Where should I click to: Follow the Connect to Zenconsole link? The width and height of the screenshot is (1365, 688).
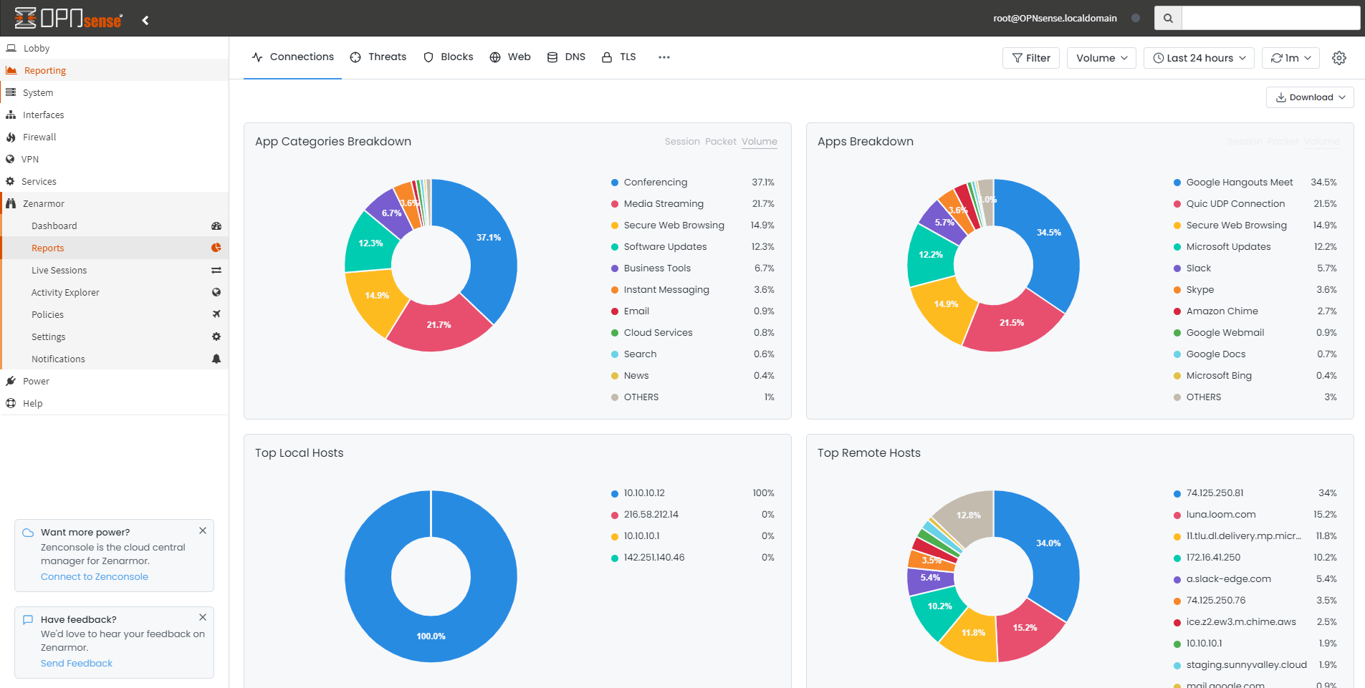click(x=95, y=577)
